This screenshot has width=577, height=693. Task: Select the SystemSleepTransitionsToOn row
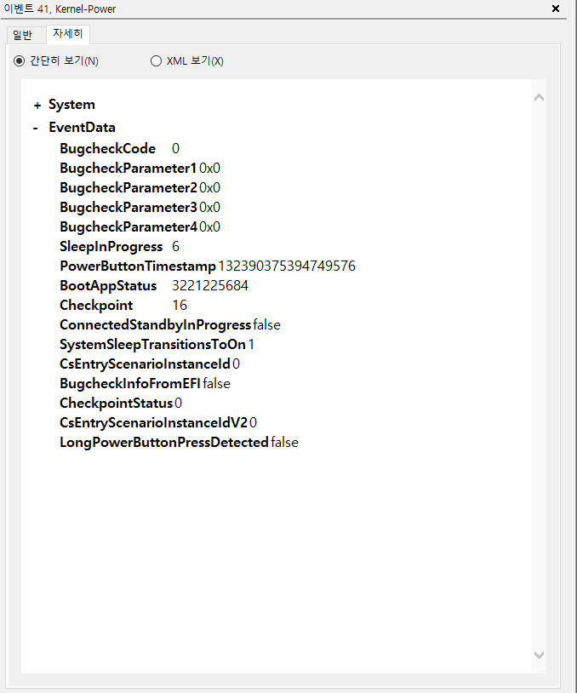pyautogui.click(x=152, y=344)
